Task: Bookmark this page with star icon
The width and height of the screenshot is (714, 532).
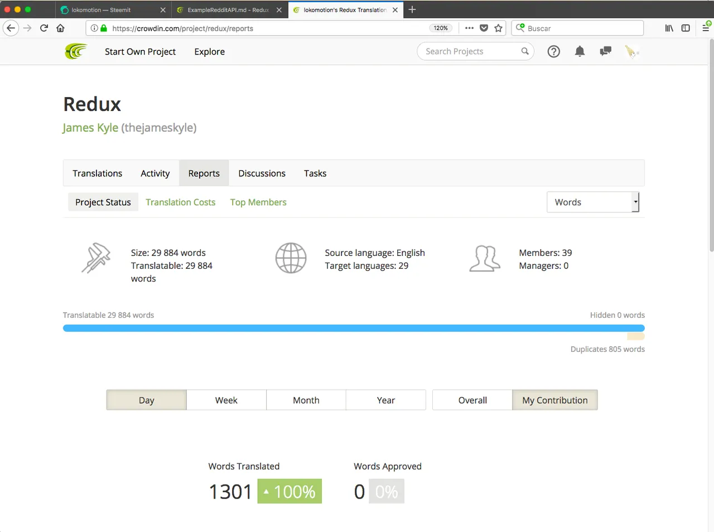Action: (498, 28)
